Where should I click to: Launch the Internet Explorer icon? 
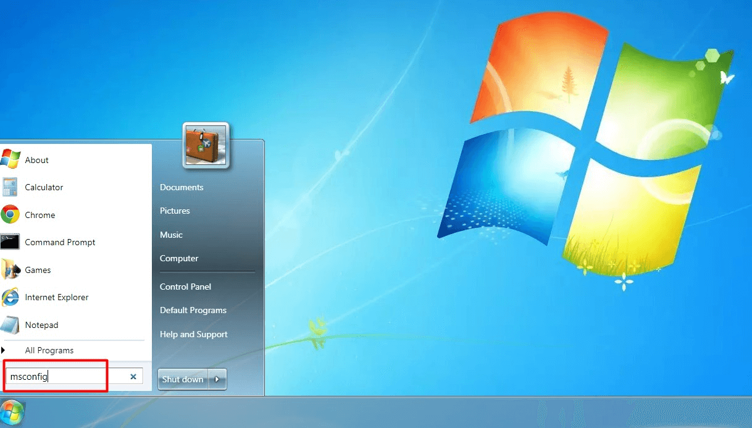pos(10,297)
